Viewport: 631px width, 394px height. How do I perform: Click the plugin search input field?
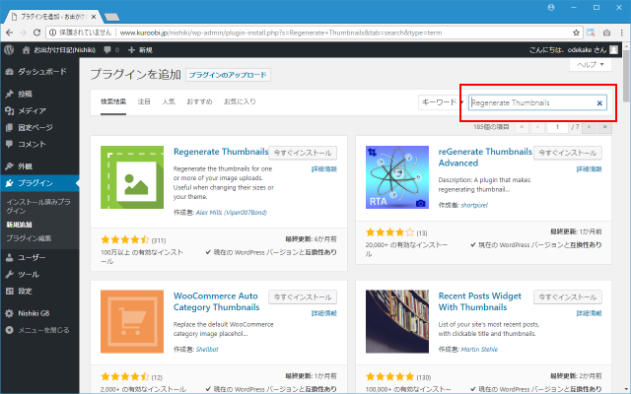coord(530,102)
